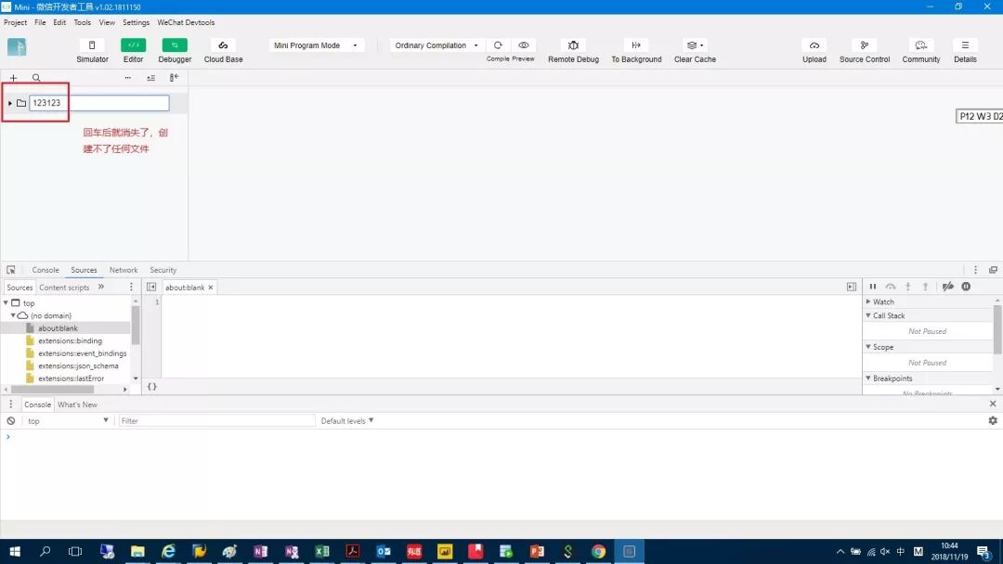Open the What's New drawer tab
Viewport: 1003px width, 564px height.
coord(77,405)
